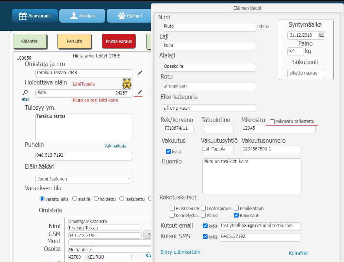Click the Omistaja ja nro field
The width and height of the screenshot is (344, 262).
(83, 73)
